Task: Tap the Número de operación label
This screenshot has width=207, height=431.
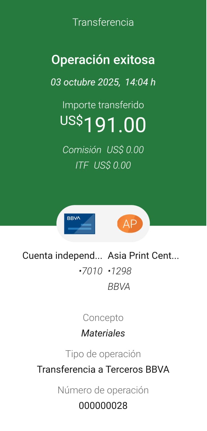Action: 103,390
